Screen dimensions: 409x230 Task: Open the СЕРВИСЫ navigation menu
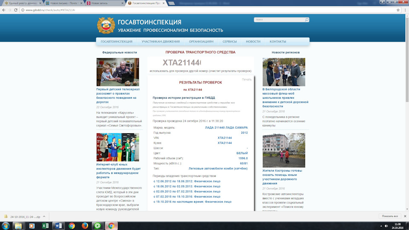click(230, 41)
